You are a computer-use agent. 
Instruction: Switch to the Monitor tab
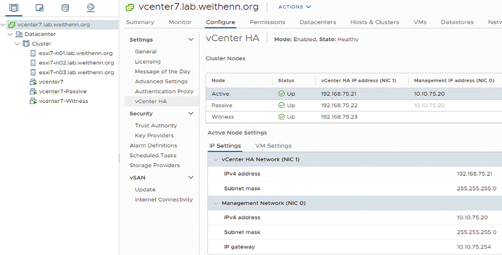pos(180,22)
